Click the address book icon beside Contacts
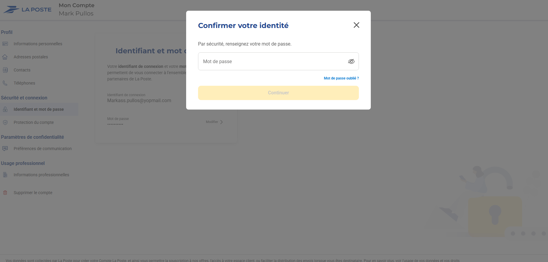548x262 pixels. [x=5, y=70]
